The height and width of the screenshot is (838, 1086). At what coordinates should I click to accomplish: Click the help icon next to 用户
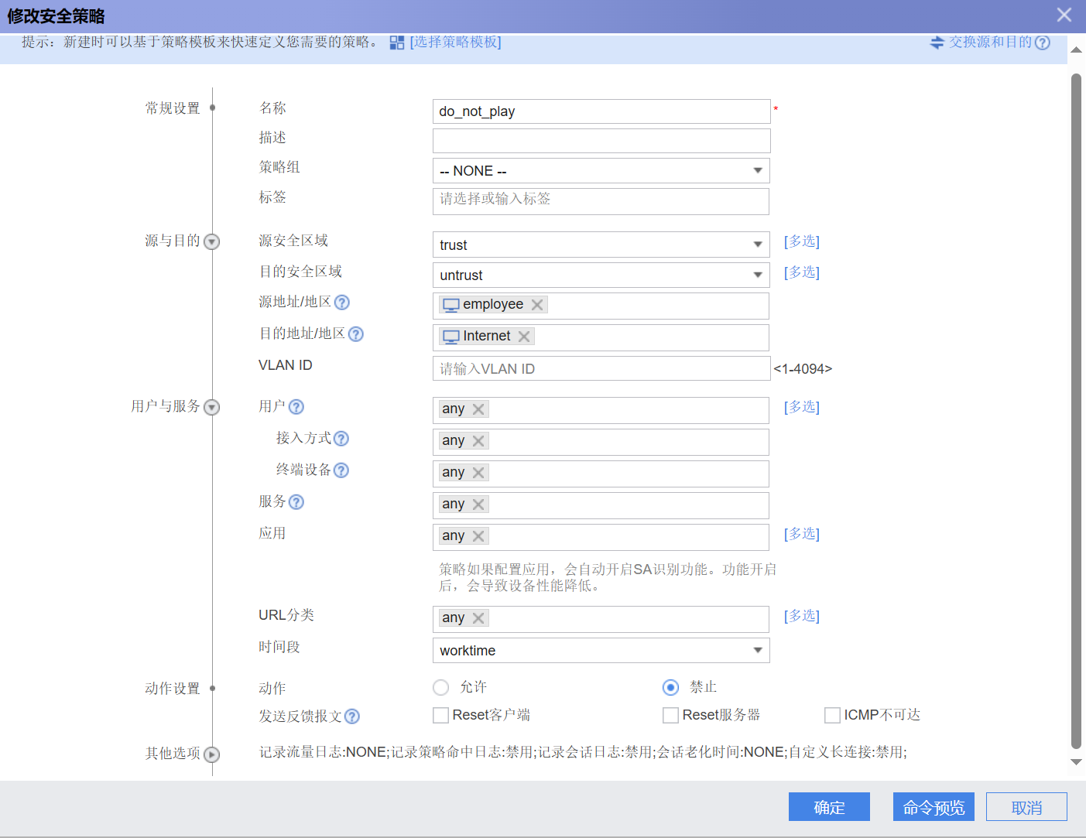pos(296,407)
